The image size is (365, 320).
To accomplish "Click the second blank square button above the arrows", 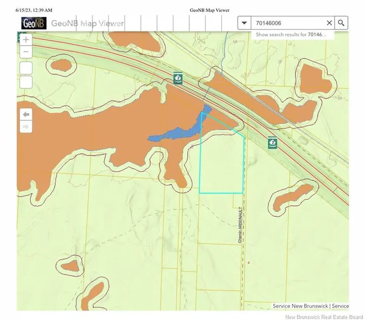I will coord(26,82).
